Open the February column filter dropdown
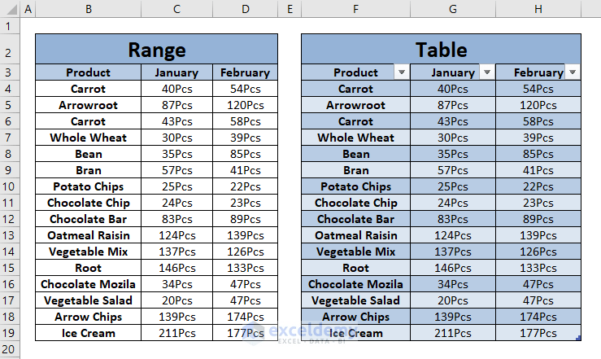The height and width of the screenshot is (359, 601). pyautogui.click(x=573, y=72)
